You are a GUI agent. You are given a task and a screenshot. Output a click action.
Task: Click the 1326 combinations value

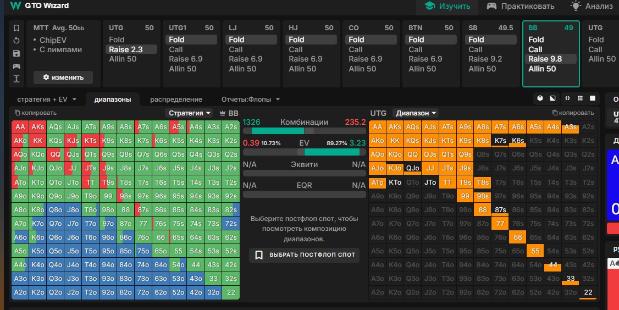tap(251, 122)
